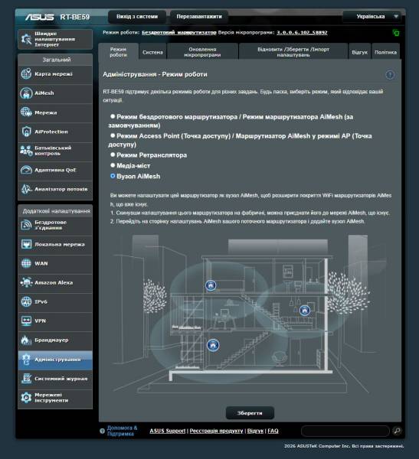Click the IPv6 icon
Viewport: 419px width, 459px height.
[x=26, y=301]
